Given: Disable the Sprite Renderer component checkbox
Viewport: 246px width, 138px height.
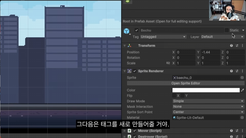Looking at the screenshot, I should pos(135,71).
